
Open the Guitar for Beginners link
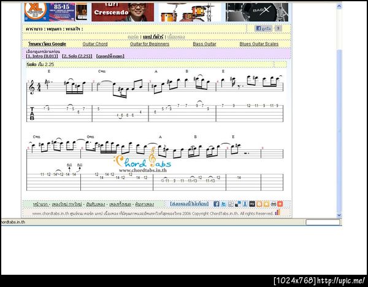[x=150, y=44]
